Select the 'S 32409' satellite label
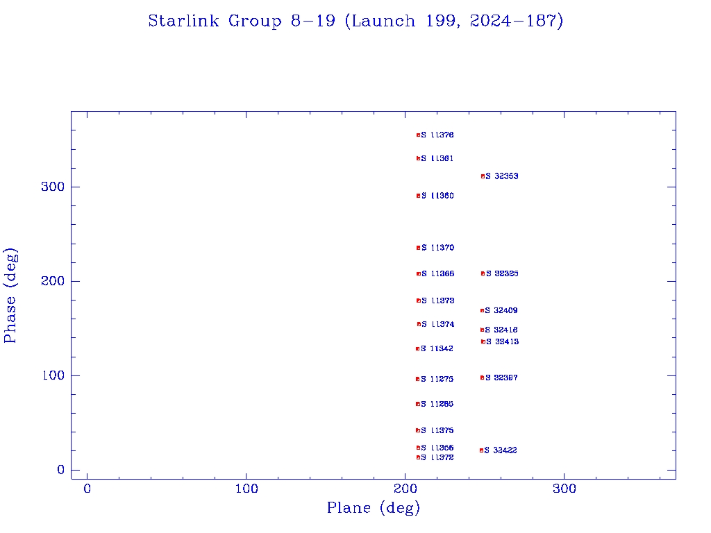This screenshot has height=533, width=711. click(501, 311)
